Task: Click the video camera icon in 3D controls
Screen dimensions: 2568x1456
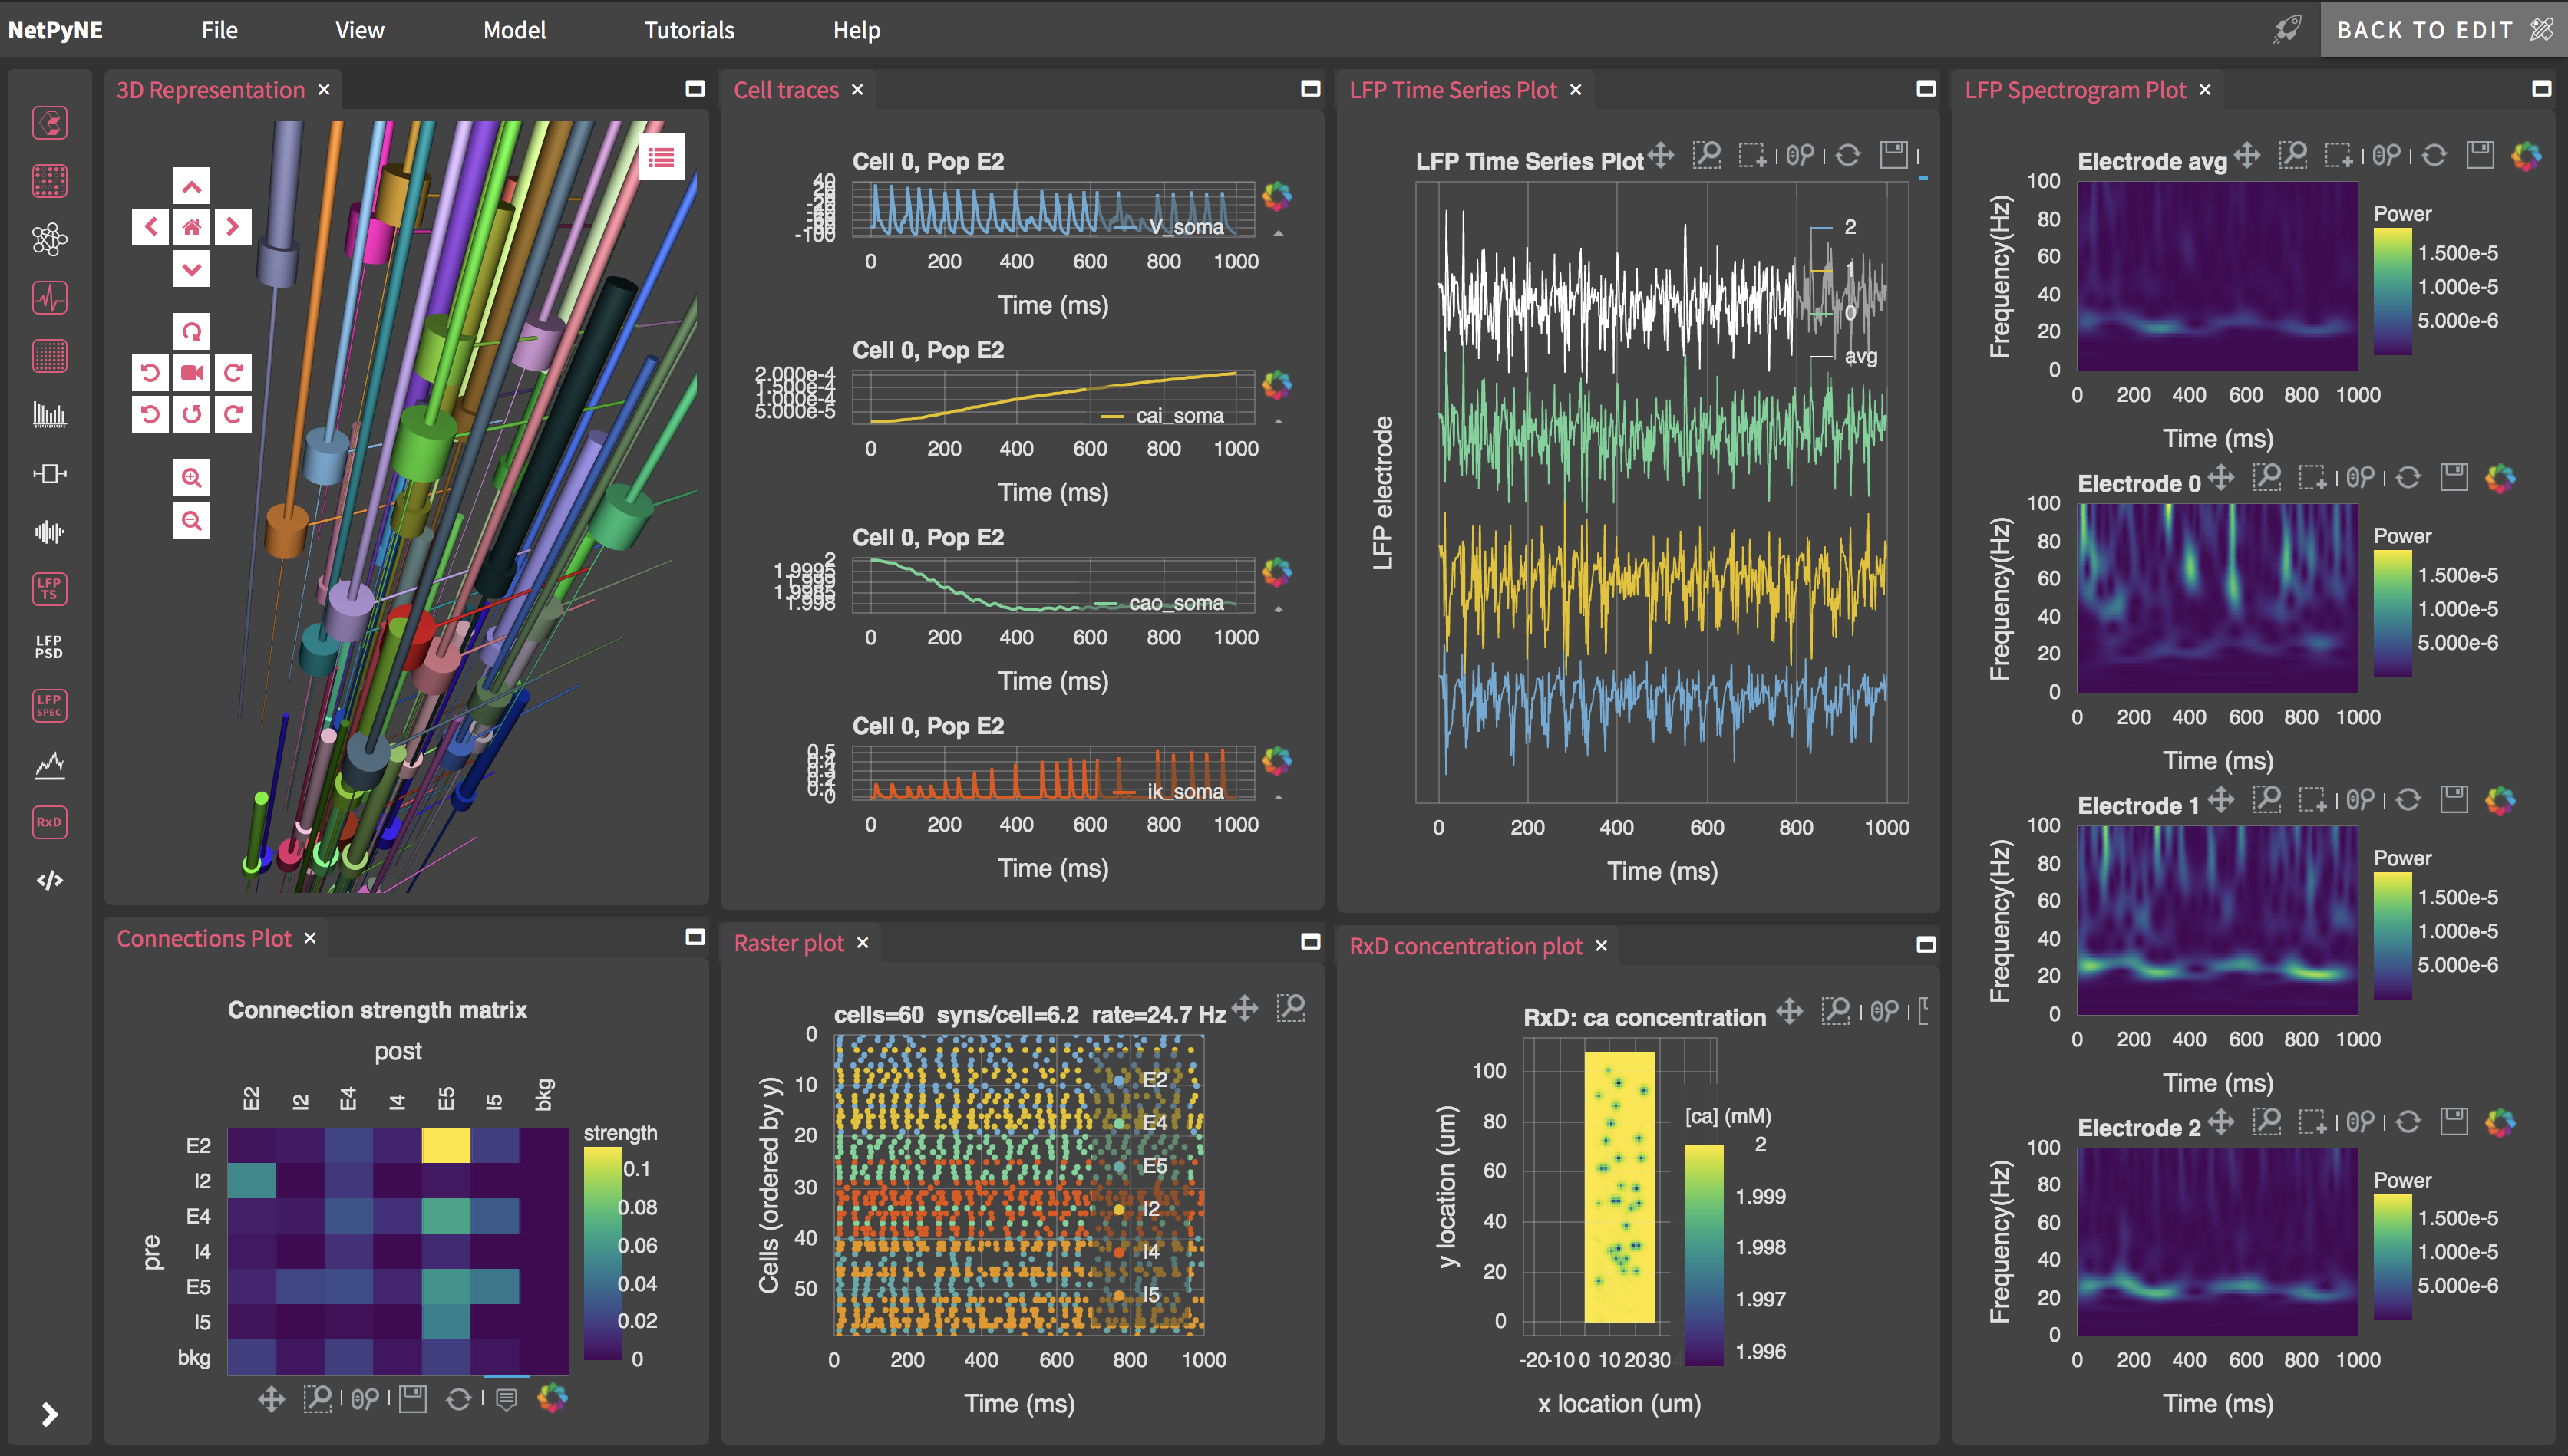Action: (x=191, y=373)
